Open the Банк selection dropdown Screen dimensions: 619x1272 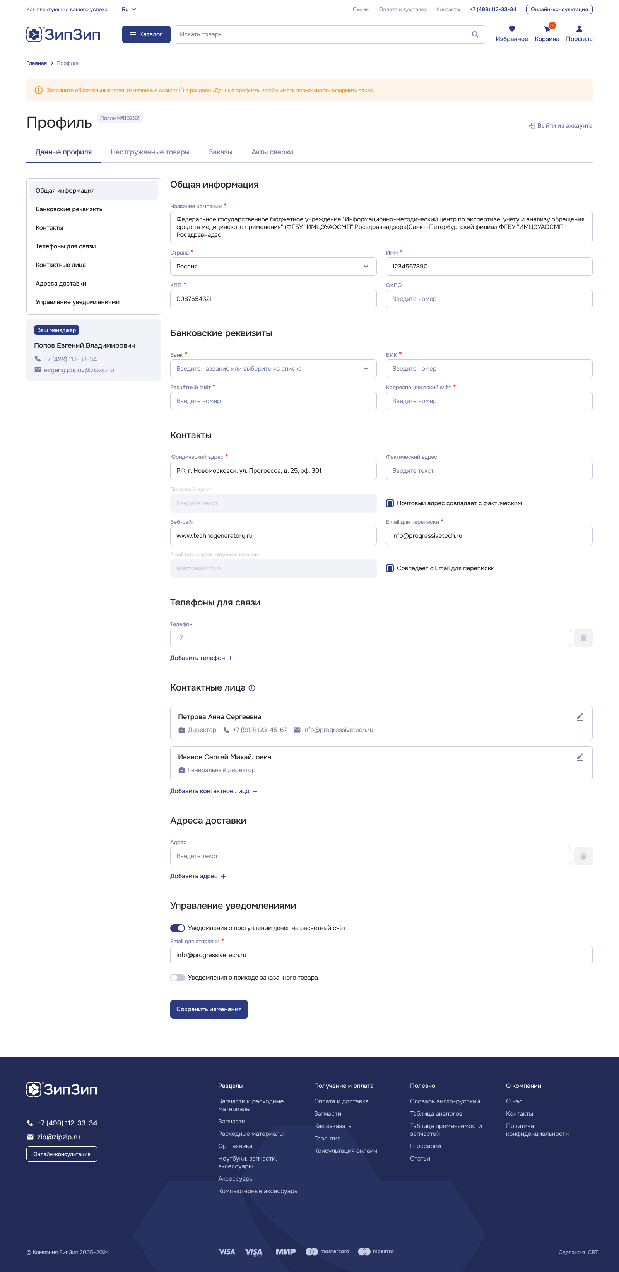click(x=273, y=369)
